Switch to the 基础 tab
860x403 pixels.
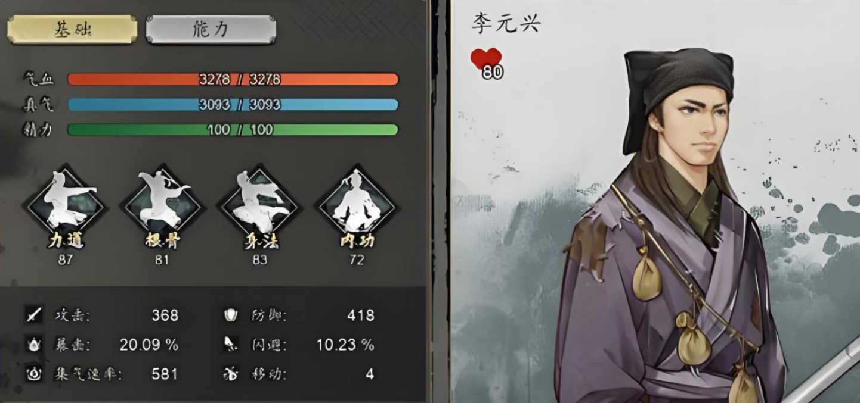[72, 30]
